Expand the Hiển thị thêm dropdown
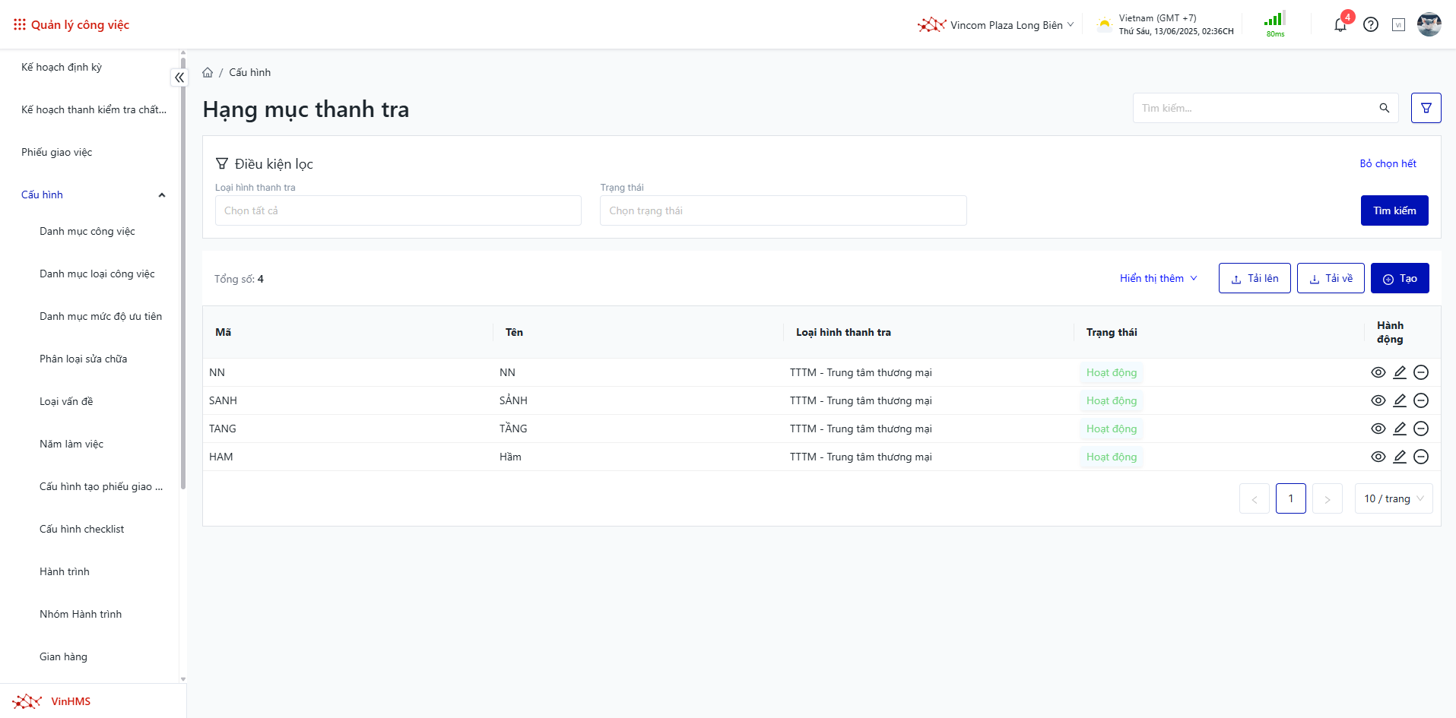 tap(1158, 279)
